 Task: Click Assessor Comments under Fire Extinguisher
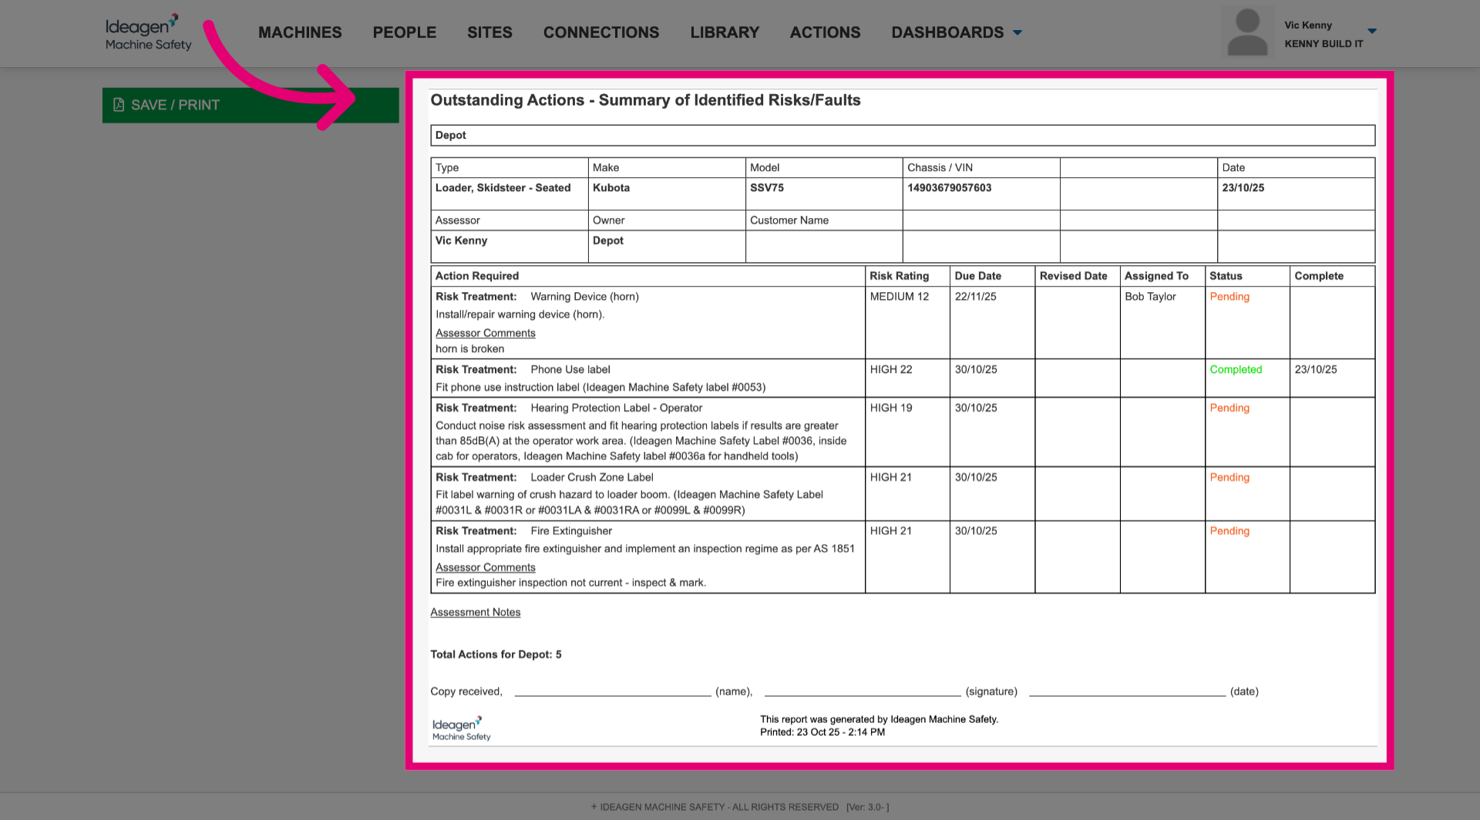pyautogui.click(x=486, y=567)
